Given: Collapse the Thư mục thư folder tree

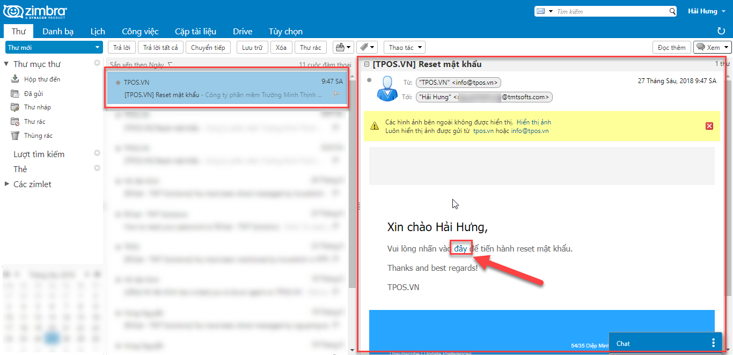Looking at the screenshot, I should (x=6, y=64).
